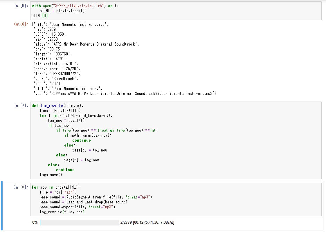Click the running In [*] cell prompt
The image size is (326, 233).
coord(21,187)
